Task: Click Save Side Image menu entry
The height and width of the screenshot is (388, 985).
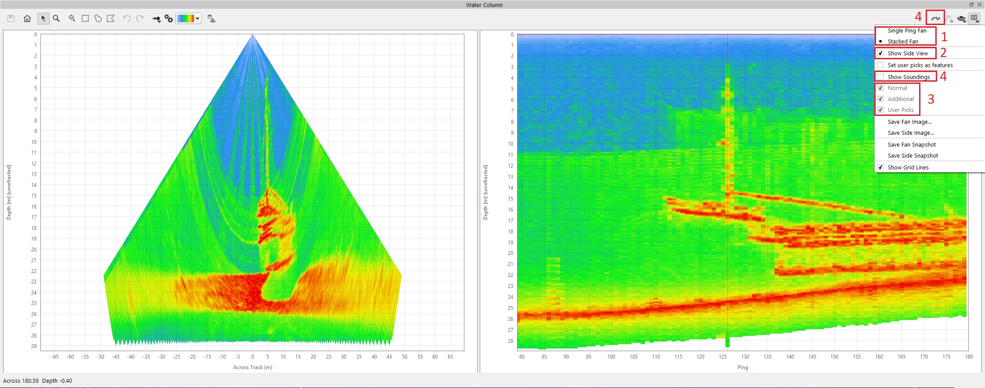Action: (x=911, y=133)
